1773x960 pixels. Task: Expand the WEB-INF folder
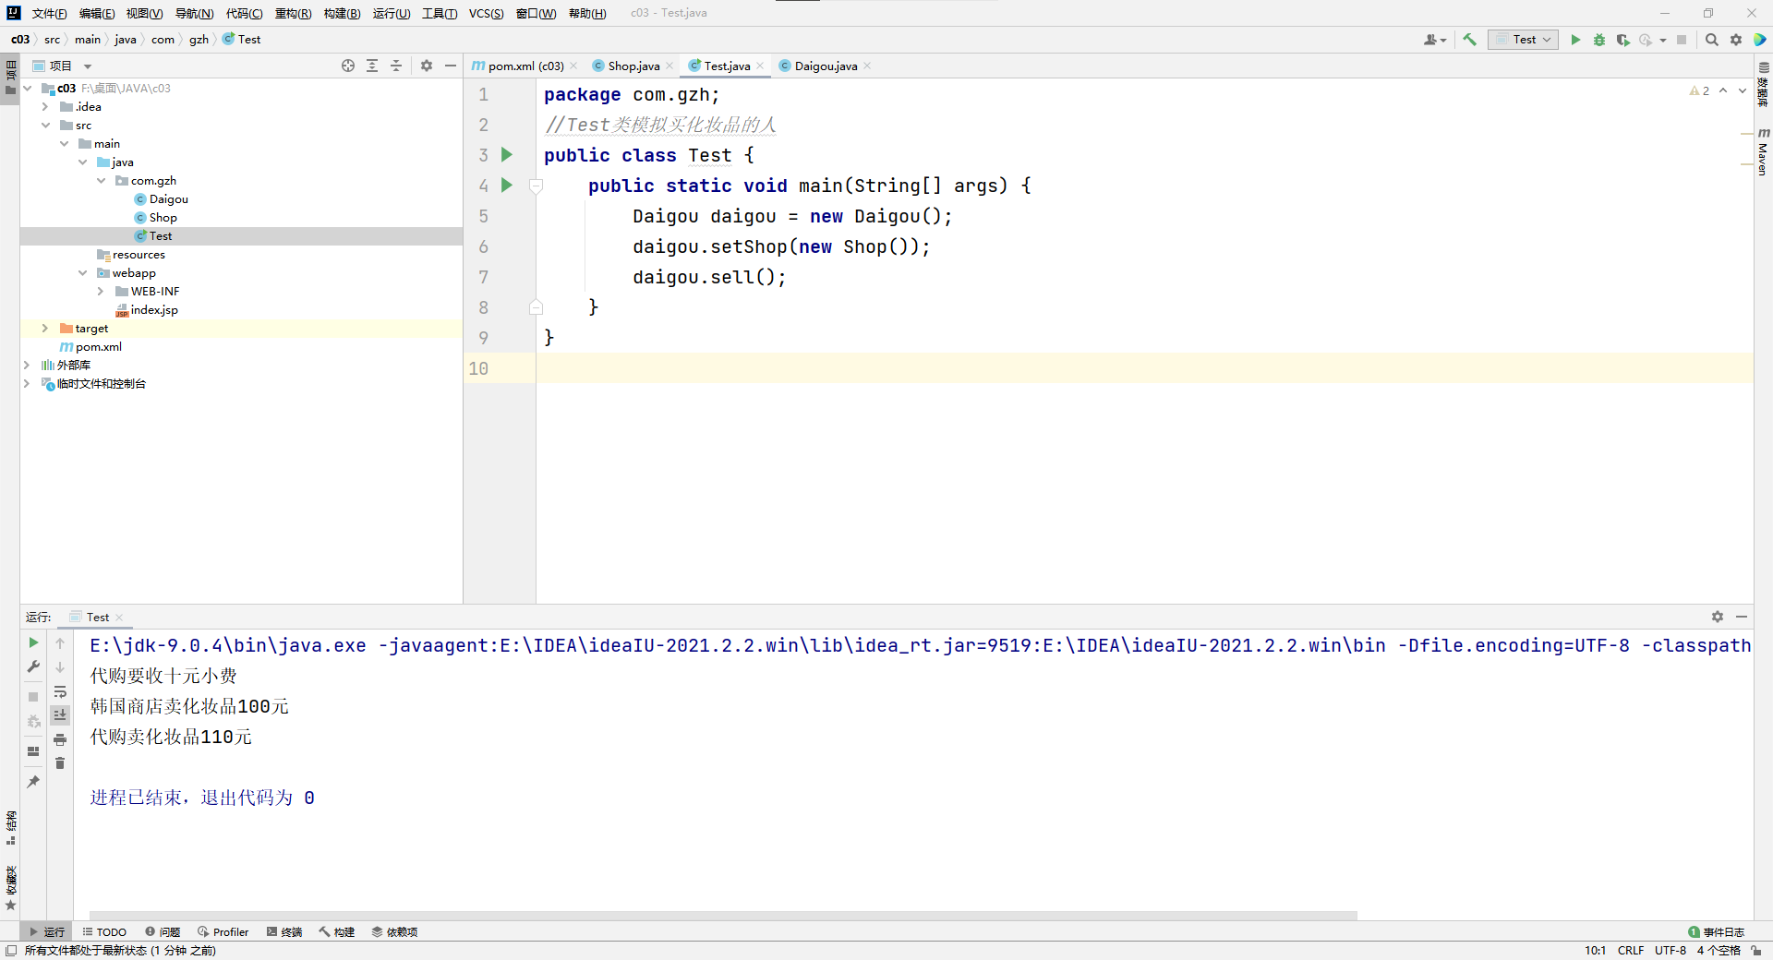101,292
